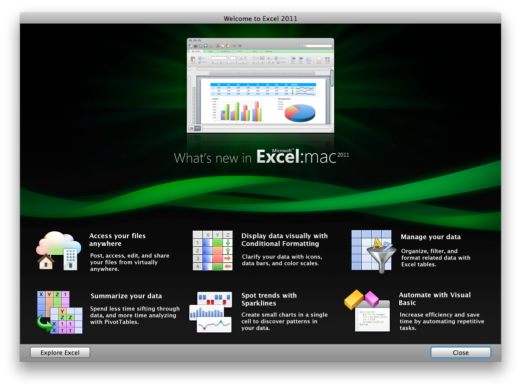Screen dimensions: 521x389
Task: Click 'Spend less time sifting through' description
Action: tap(135, 315)
